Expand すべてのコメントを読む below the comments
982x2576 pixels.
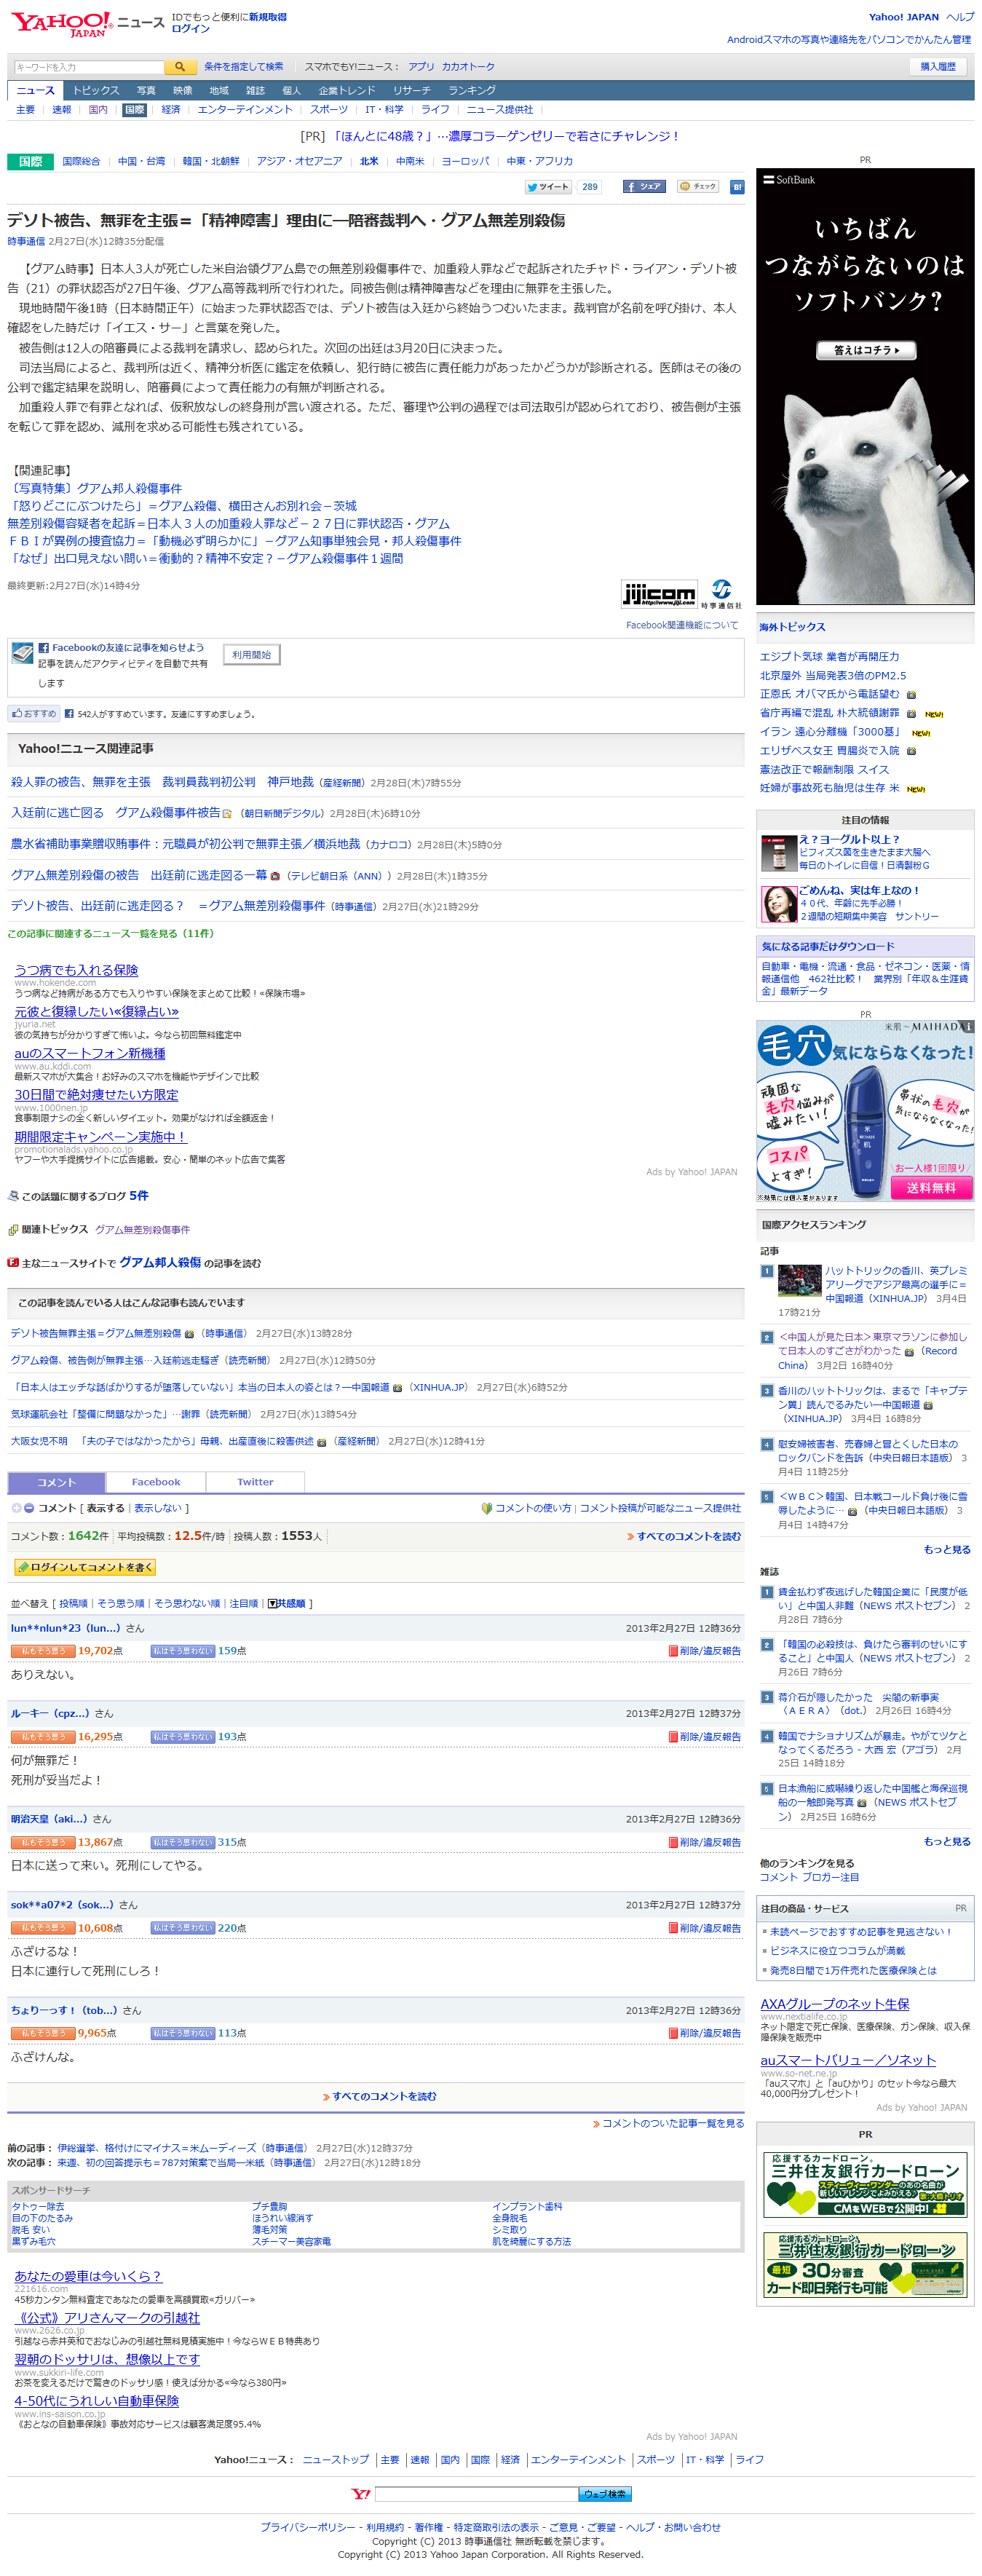[x=379, y=2096]
